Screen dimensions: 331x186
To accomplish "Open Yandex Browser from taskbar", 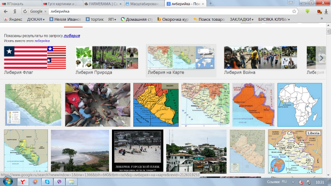I will point(23,182).
